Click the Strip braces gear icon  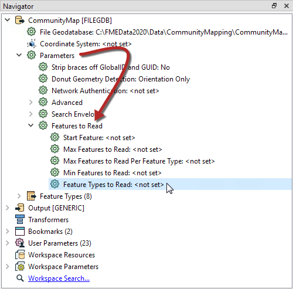coord(43,67)
